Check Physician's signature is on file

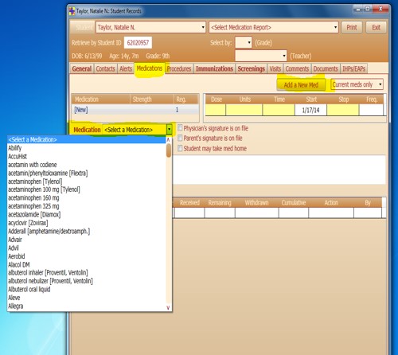pos(180,128)
